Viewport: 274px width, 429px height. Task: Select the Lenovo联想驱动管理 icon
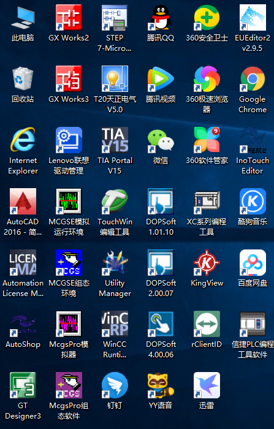(69, 140)
